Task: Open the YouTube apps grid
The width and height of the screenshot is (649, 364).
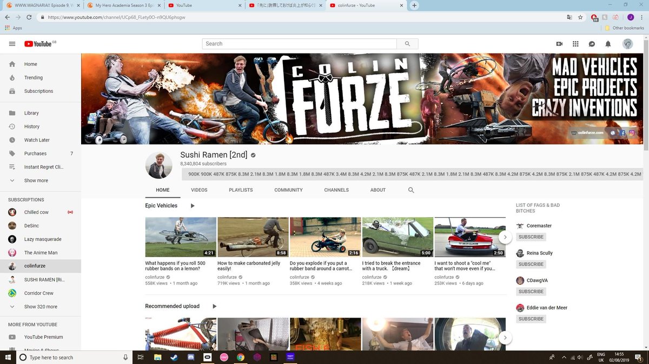Action: pos(575,44)
